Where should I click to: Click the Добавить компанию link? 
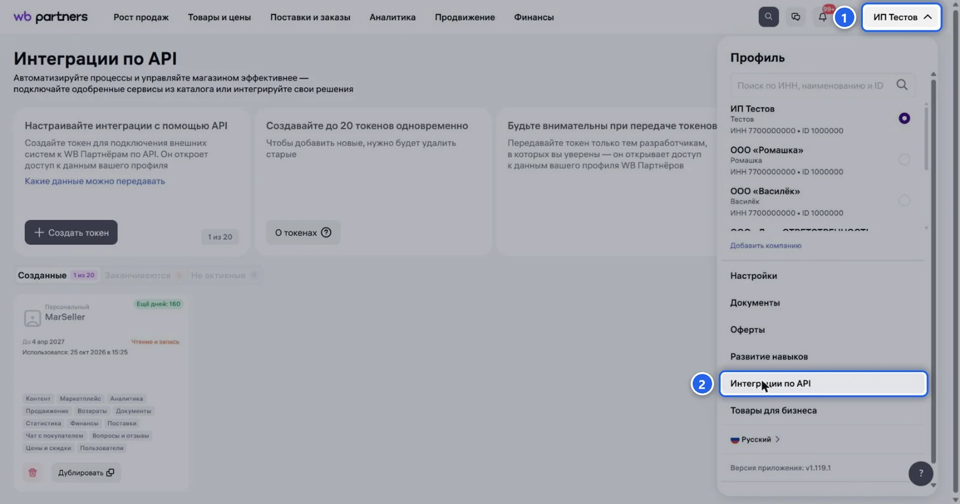[x=766, y=245]
